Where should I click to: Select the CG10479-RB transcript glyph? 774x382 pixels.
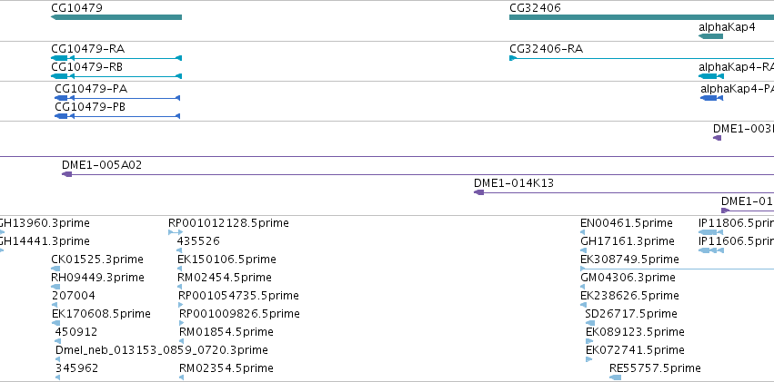tap(116, 76)
